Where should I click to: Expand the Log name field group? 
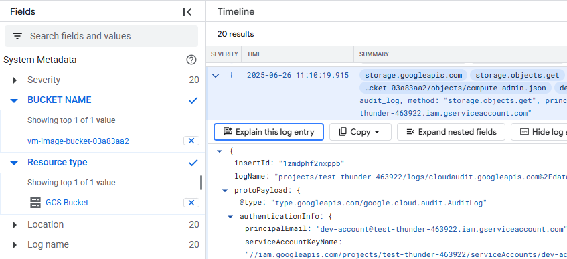tap(15, 245)
